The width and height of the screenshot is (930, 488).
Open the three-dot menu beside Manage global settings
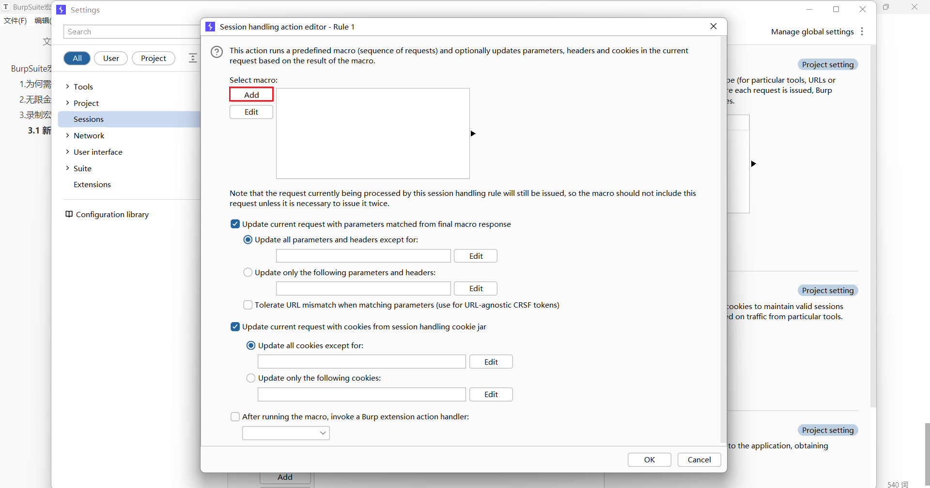tap(862, 31)
